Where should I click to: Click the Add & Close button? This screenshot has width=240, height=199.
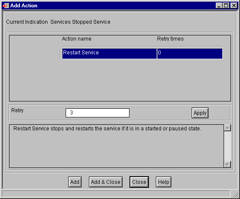[106, 182]
